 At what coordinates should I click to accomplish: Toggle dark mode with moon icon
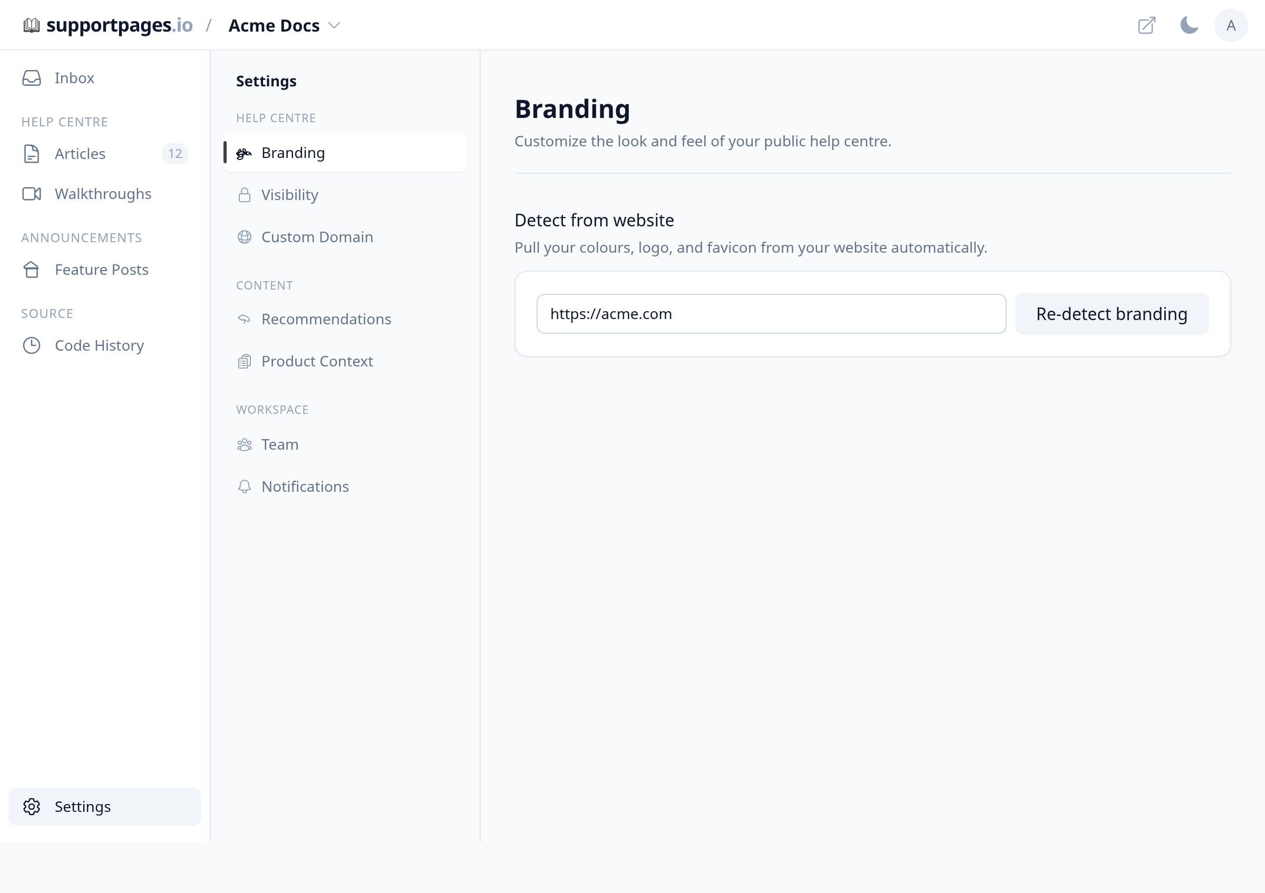point(1189,25)
